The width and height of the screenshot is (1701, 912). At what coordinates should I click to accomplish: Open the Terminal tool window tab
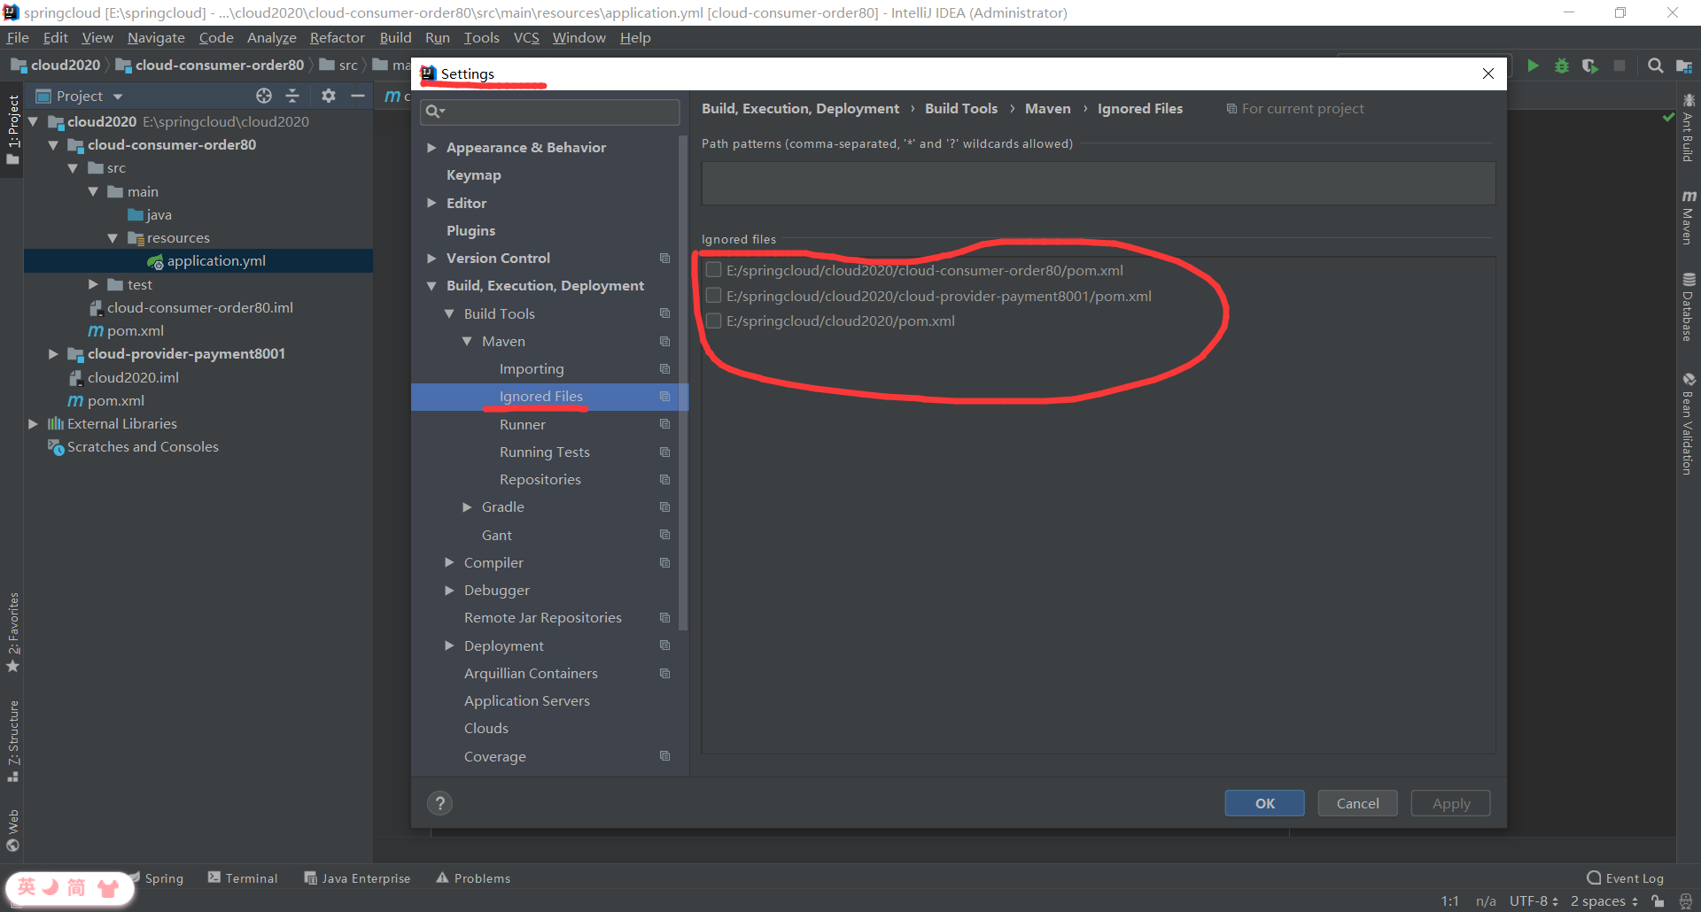[x=243, y=878]
